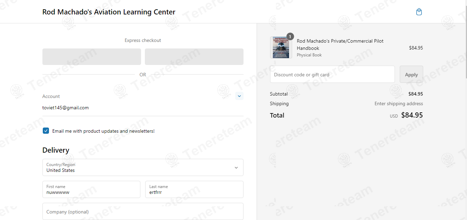The width and height of the screenshot is (467, 220).
Task: Click the Delivery section heading
Action: (56, 150)
